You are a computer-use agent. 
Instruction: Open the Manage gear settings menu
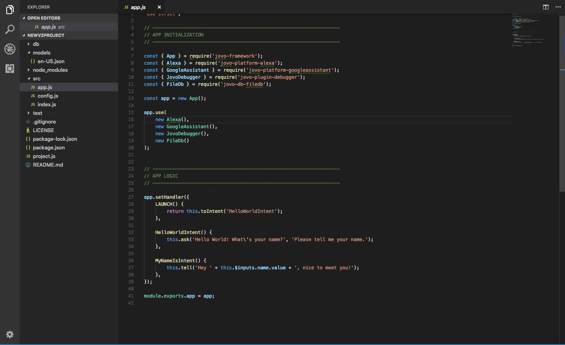click(x=10, y=334)
